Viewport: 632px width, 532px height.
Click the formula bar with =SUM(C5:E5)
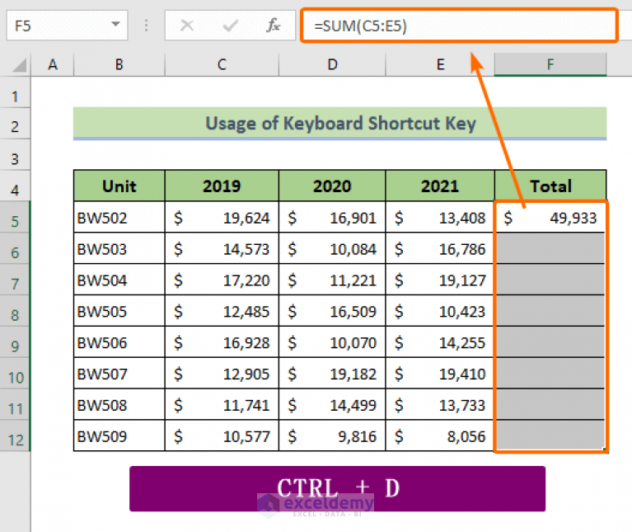[459, 26]
